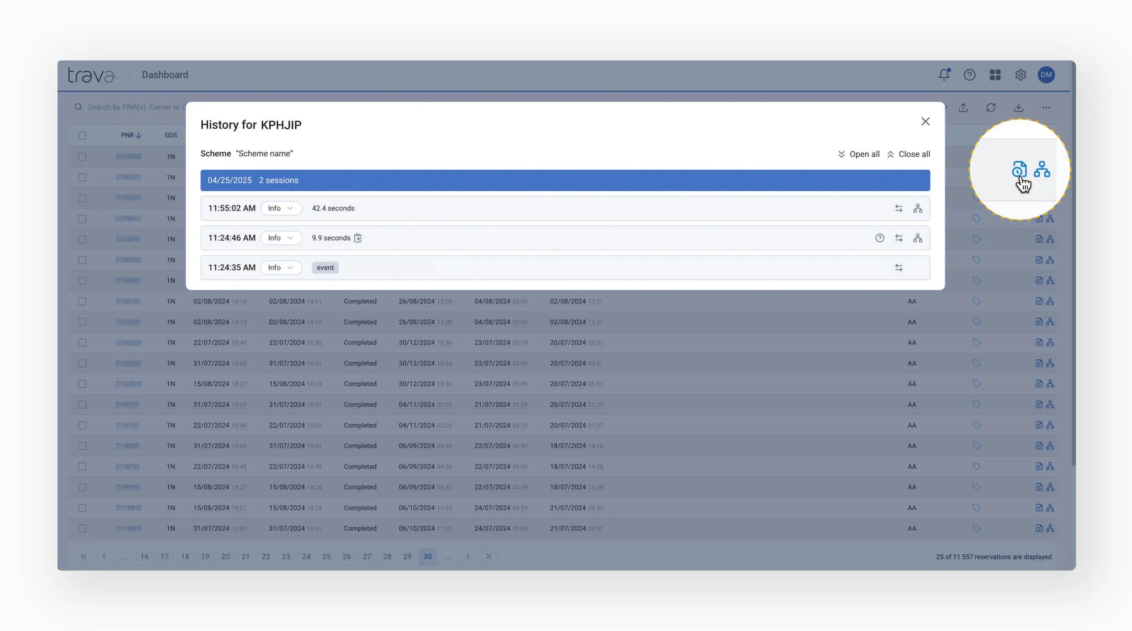
Task: Click the refresh icon in the table toolbar
Action: click(990, 108)
